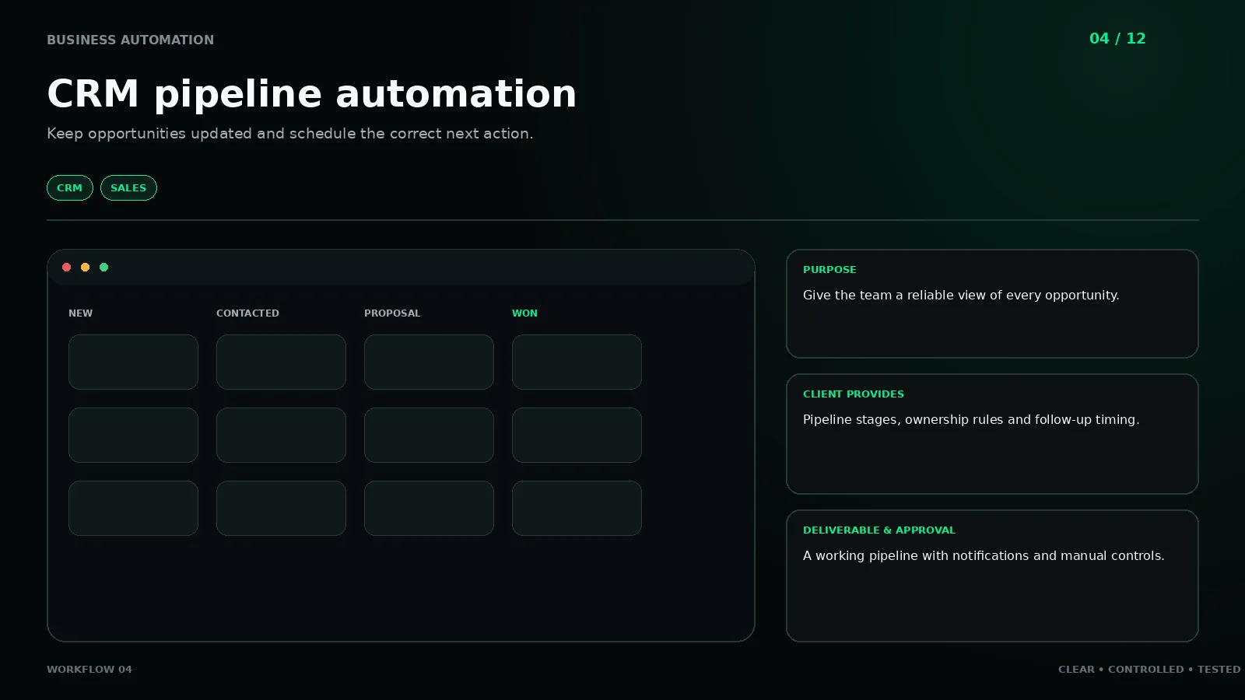
Task: Select the NEW column header
Action: tap(80, 313)
